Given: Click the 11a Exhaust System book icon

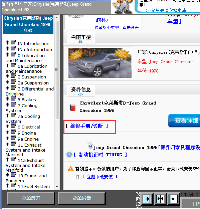Looking at the screenshot, I should coord(13,159).
